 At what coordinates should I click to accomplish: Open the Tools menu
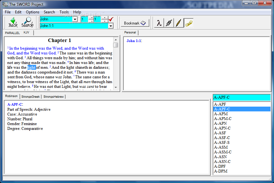coord(64,12)
